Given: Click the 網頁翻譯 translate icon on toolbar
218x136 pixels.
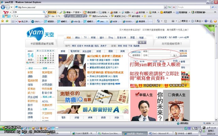Looking at the screenshot, I should tap(162, 12).
